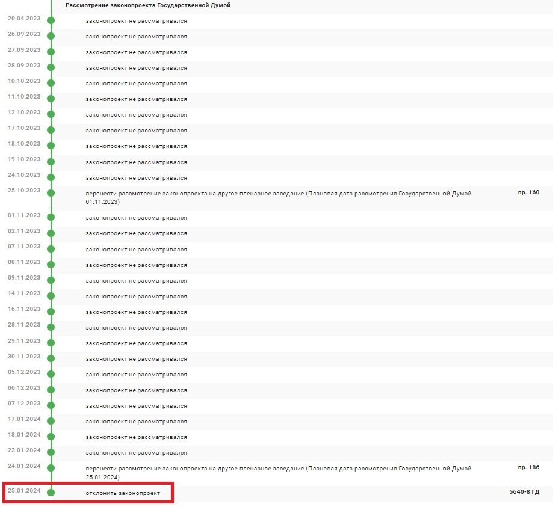
Task: Click the date 18.01.2024
Action: tap(24, 434)
